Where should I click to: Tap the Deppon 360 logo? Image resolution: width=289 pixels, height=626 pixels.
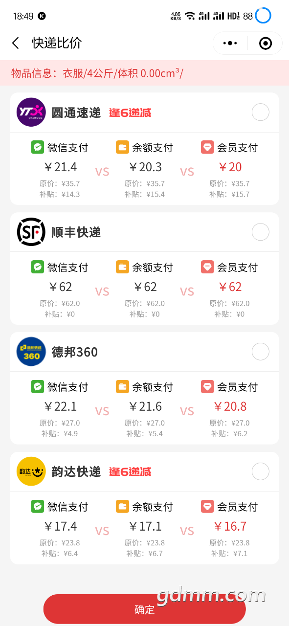tap(31, 352)
